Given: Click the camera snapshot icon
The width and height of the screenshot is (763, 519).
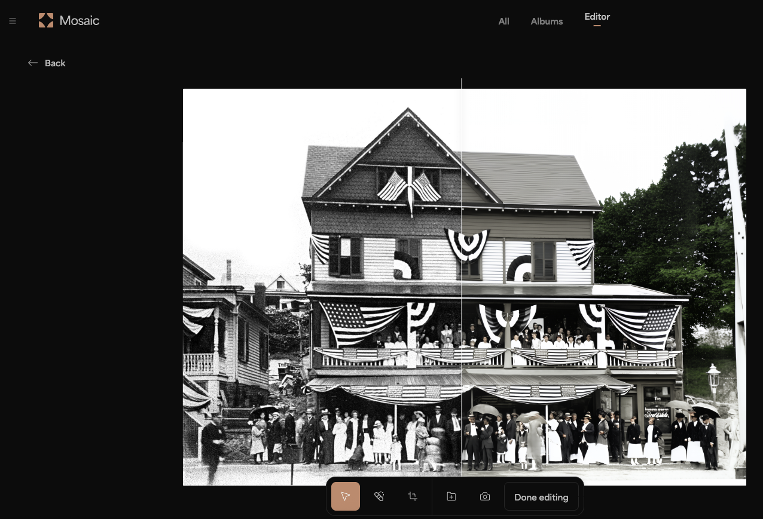Looking at the screenshot, I should point(485,496).
